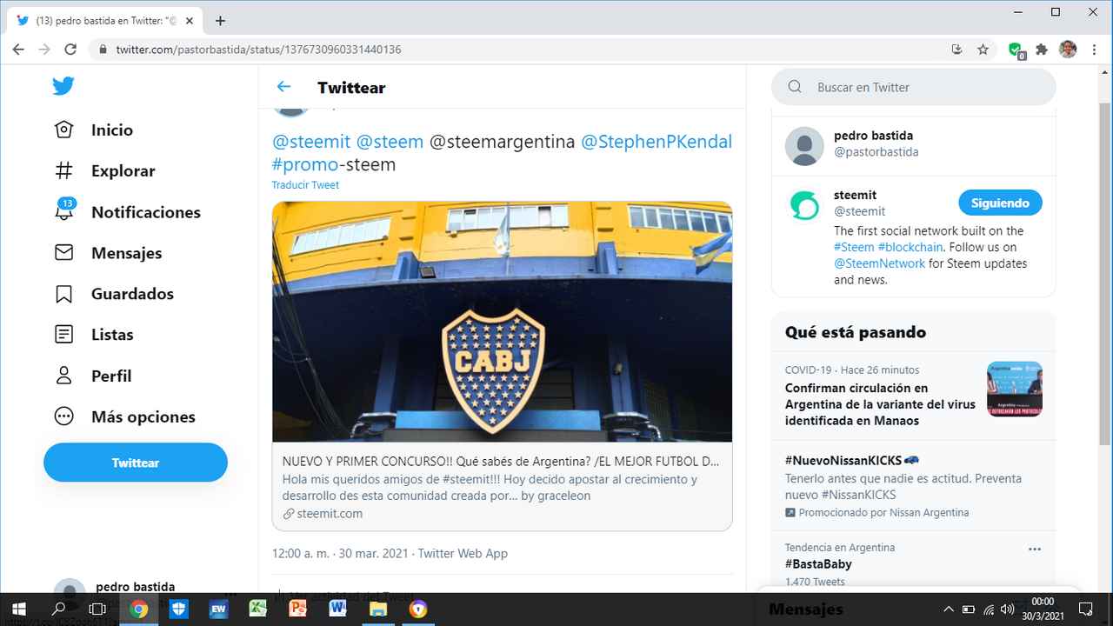
Task: Open Notificaciones bell with 13 badge
Action: (64, 210)
